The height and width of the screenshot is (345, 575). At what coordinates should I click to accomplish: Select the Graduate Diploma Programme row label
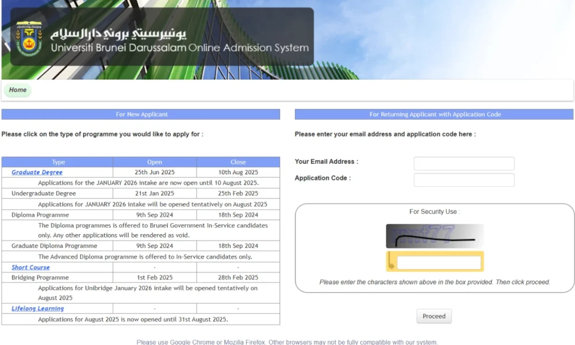click(x=54, y=246)
